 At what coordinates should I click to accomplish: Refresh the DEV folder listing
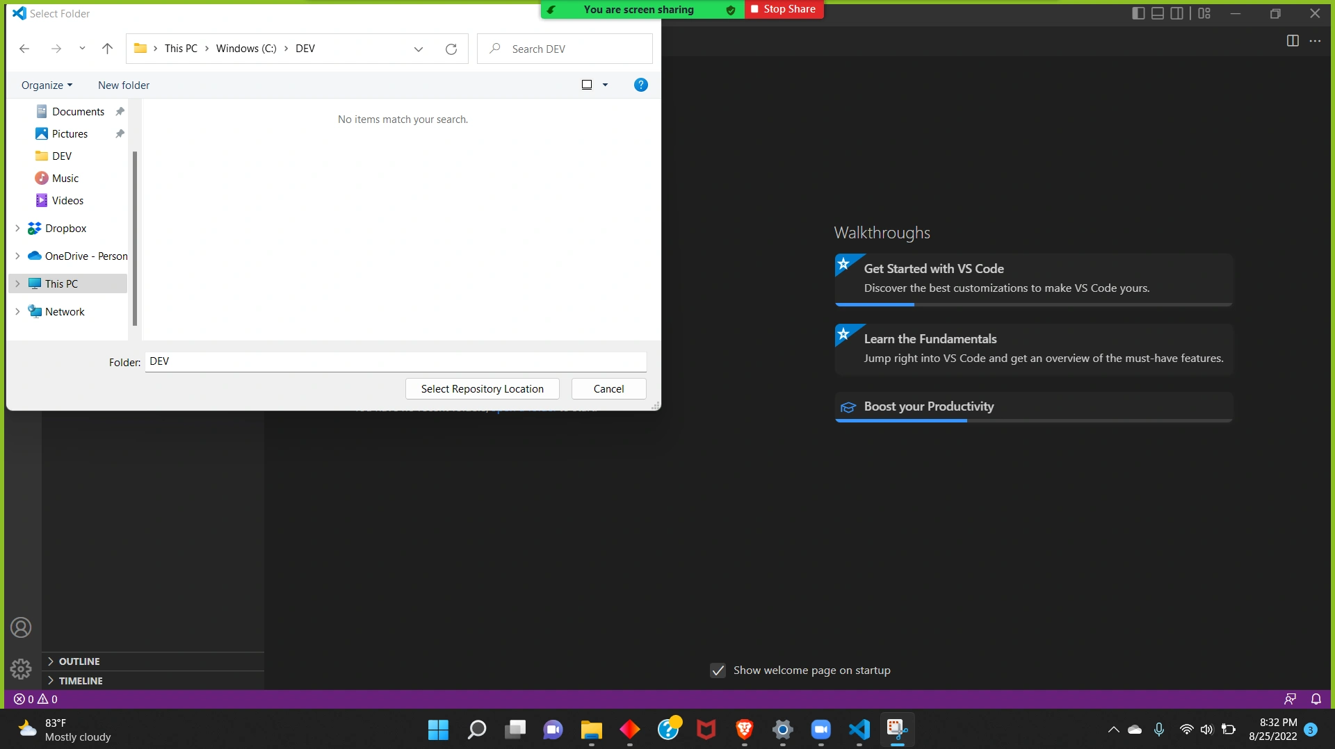pyautogui.click(x=451, y=49)
